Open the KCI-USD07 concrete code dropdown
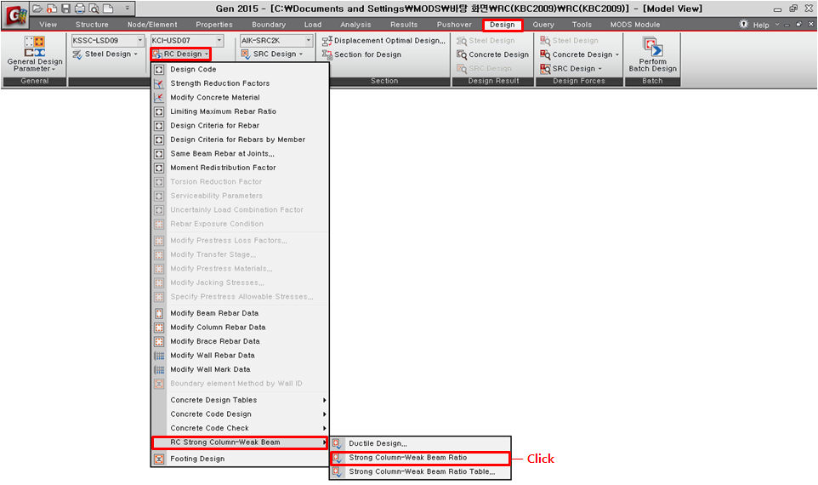This screenshot has height=485, width=818. 219,40
